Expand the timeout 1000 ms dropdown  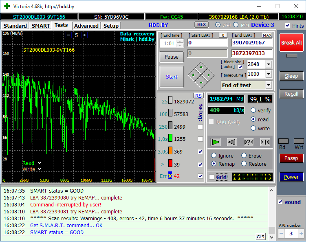[268, 75]
